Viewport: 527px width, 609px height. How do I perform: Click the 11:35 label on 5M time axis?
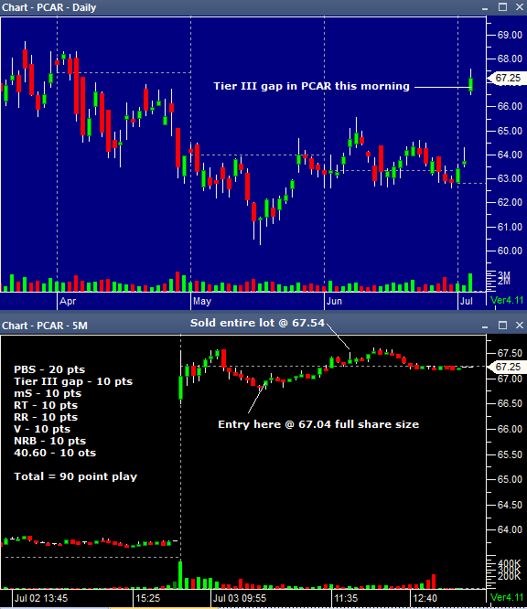pos(346,598)
